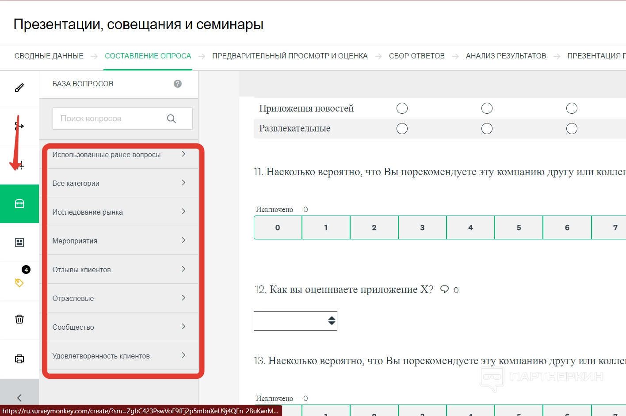Click 'Исключено — 0' label above question 11 scale
This screenshot has height=416, width=626.
[282, 209]
